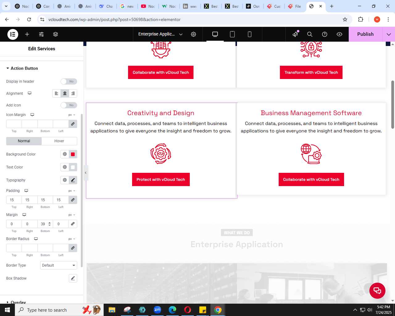The height and width of the screenshot is (316, 395).
Task: Align action button left
Action: tap(56, 94)
